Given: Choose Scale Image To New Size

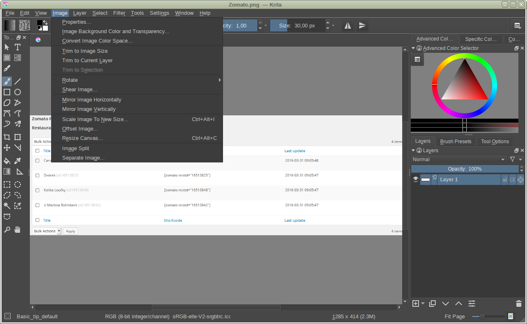Looking at the screenshot, I should click(95, 119).
